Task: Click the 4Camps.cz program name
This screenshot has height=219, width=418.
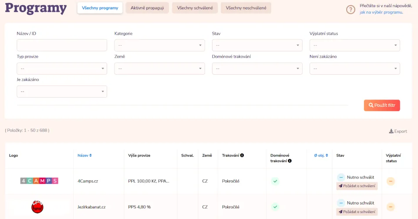Action: 88,181
